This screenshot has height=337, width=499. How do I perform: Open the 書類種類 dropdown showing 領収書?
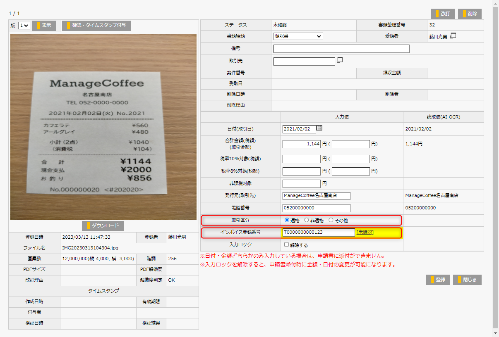coord(298,36)
